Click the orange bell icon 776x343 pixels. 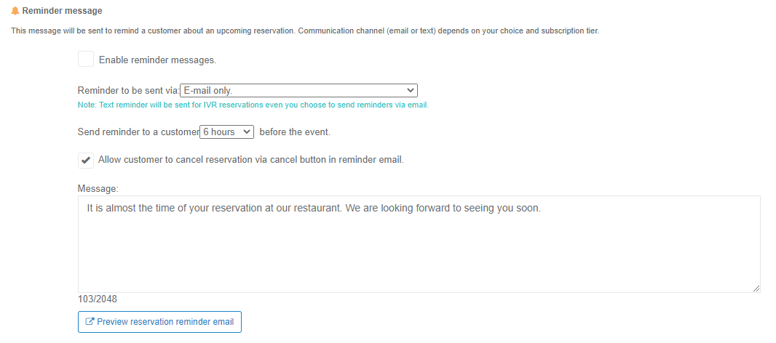click(15, 10)
